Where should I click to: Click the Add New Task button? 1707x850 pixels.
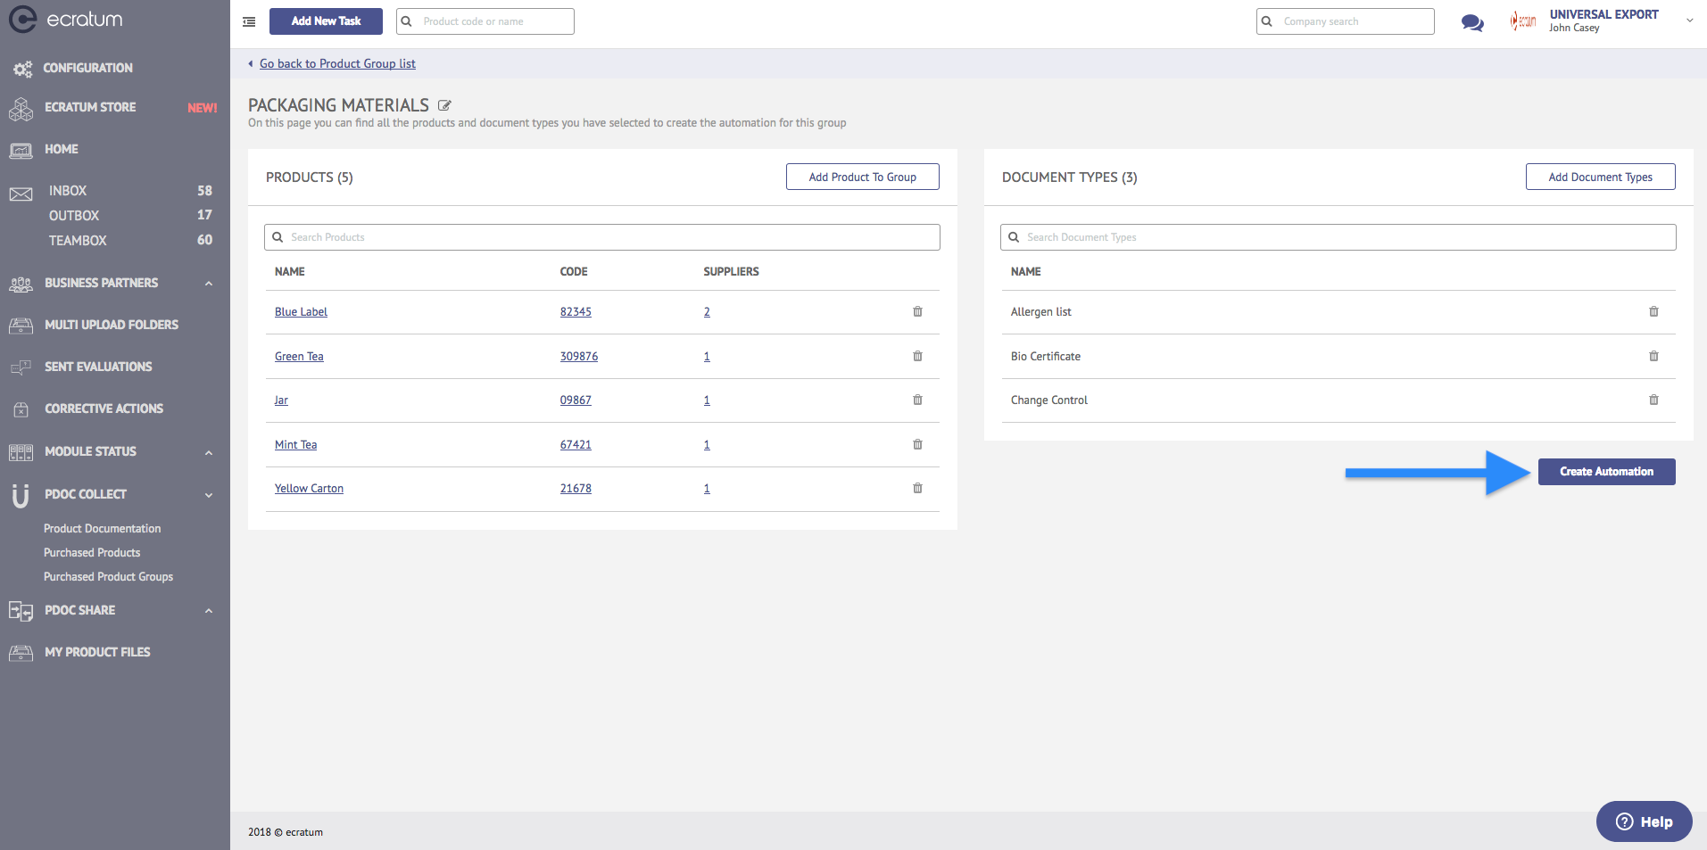[326, 21]
